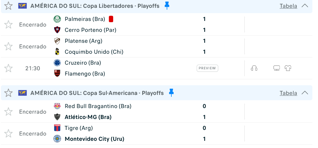Favorite the Cruzeiro vs Flamengo match star
Screen dimensions: 318x148
pyautogui.click(x=8, y=68)
